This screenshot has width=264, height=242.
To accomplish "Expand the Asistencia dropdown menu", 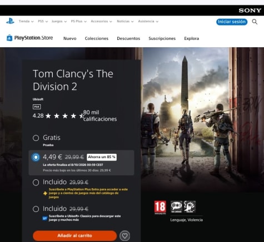I will pos(148,21).
